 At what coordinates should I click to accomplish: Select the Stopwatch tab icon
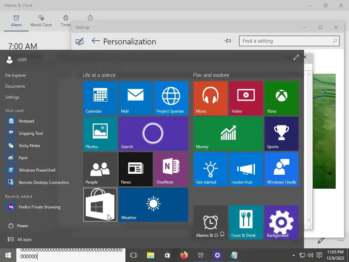coord(90,18)
